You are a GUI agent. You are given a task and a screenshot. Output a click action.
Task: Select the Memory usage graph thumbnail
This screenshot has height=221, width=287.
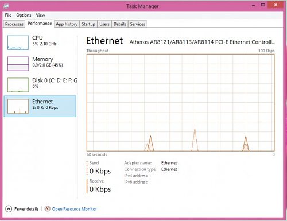pos(18,64)
